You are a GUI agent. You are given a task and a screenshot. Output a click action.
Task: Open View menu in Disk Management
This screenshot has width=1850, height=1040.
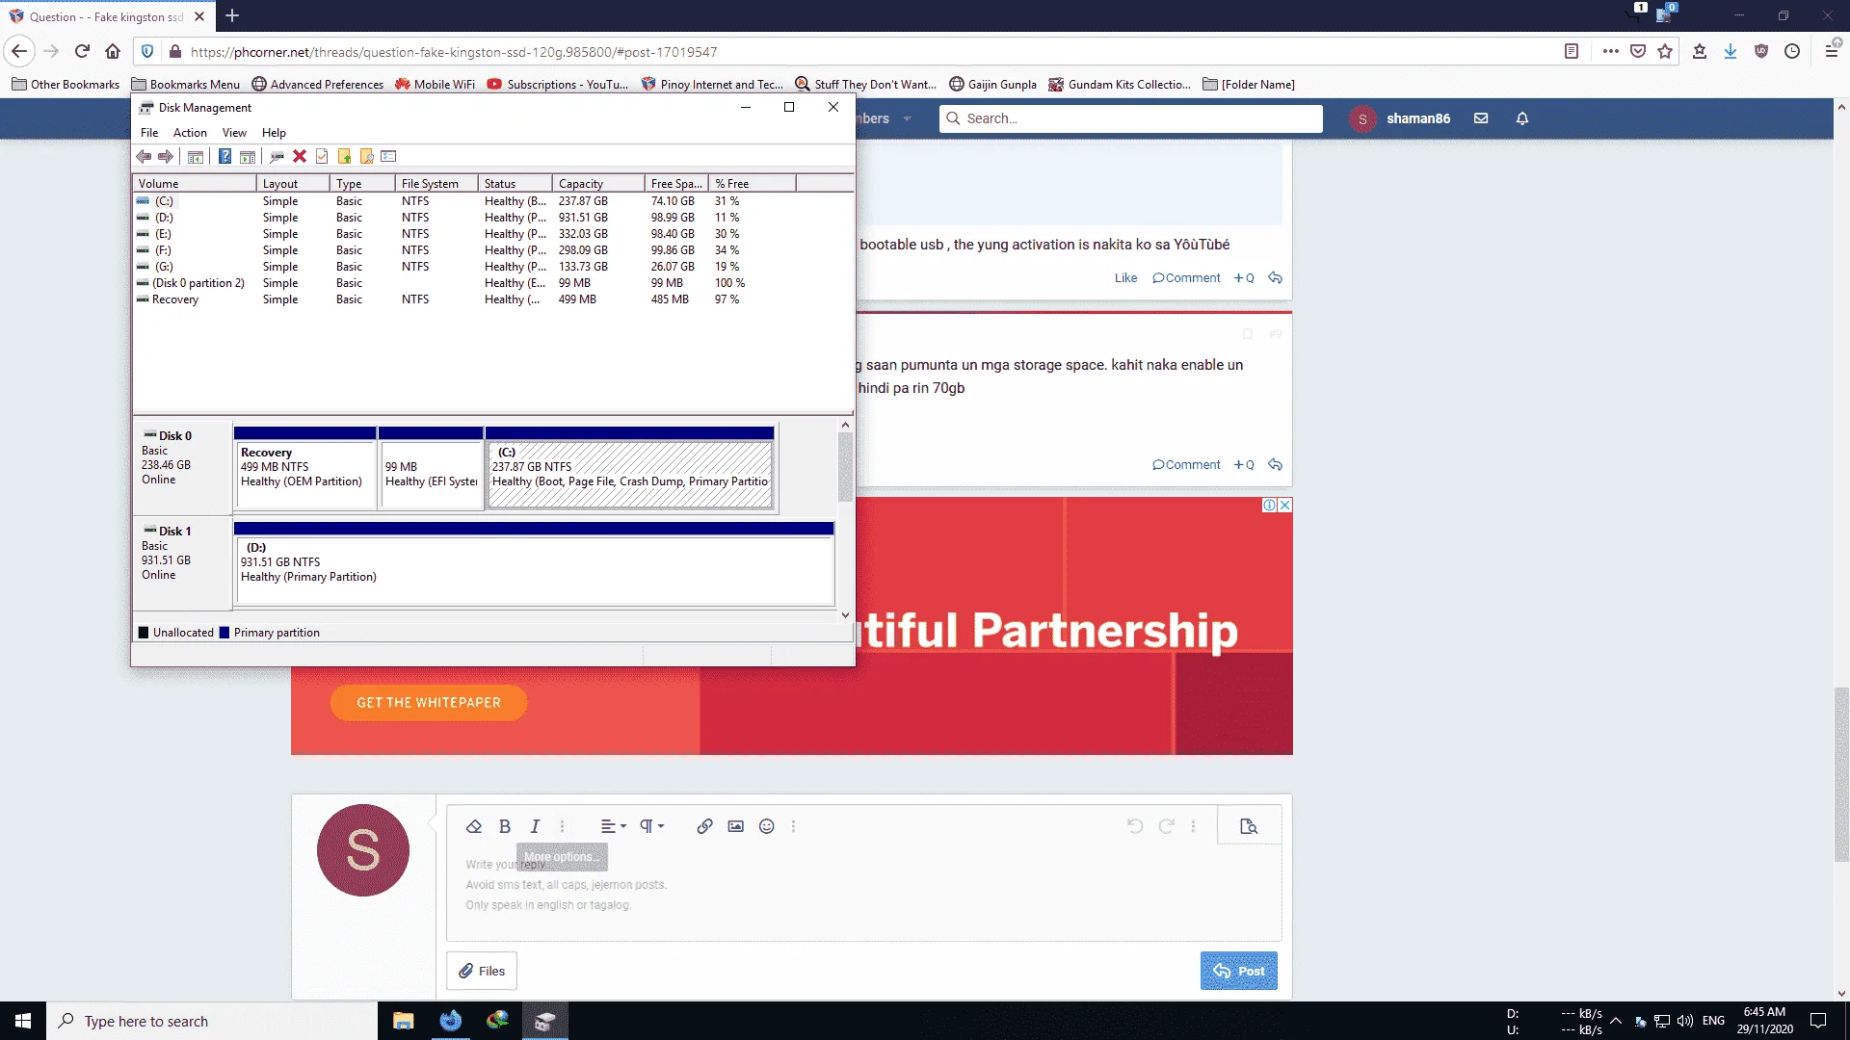click(234, 133)
